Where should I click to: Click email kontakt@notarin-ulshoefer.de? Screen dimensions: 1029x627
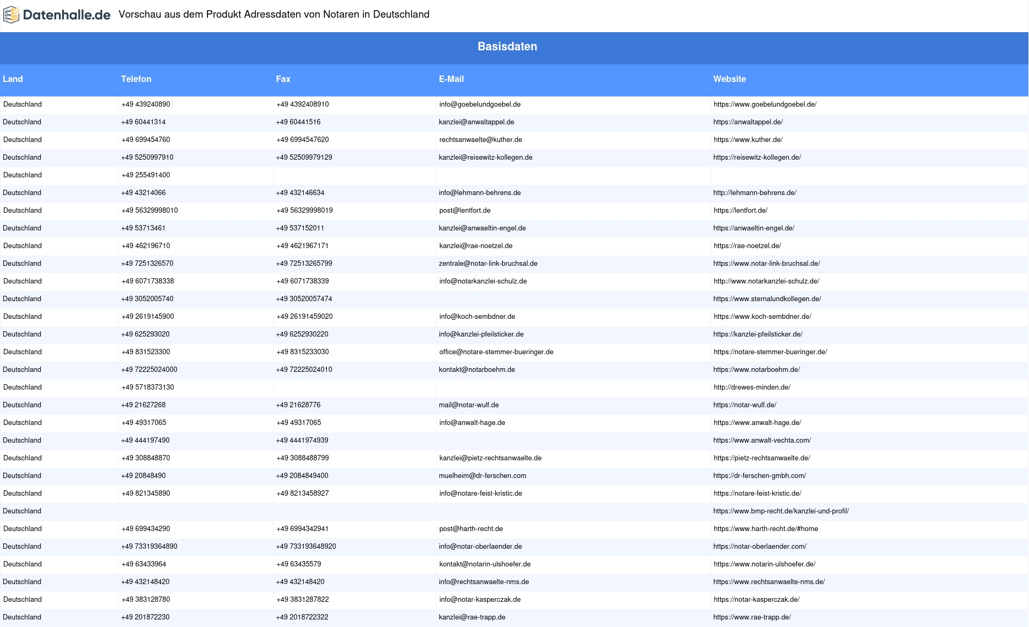pyautogui.click(x=485, y=564)
